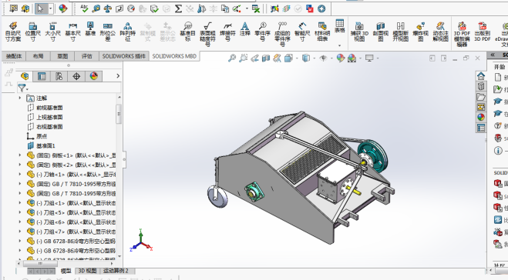The image size is (508, 280).
Task: Click Capture 3D View (捕获 3D 视图)
Action: tap(360, 32)
